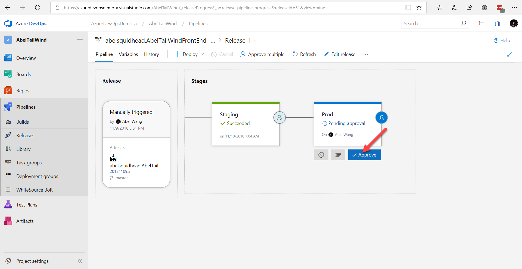This screenshot has height=269, width=522.
Task: Open the browser Share icon
Action: tap(469, 8)
